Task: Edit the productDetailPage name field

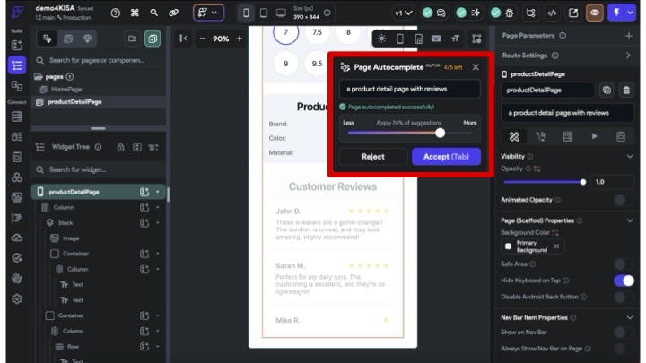Action: 547,91
